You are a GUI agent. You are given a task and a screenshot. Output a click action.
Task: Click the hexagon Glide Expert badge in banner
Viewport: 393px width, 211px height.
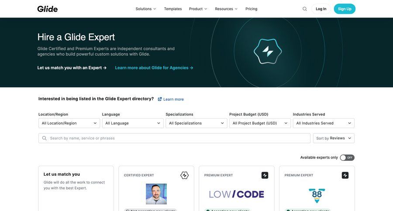(267, 51)
